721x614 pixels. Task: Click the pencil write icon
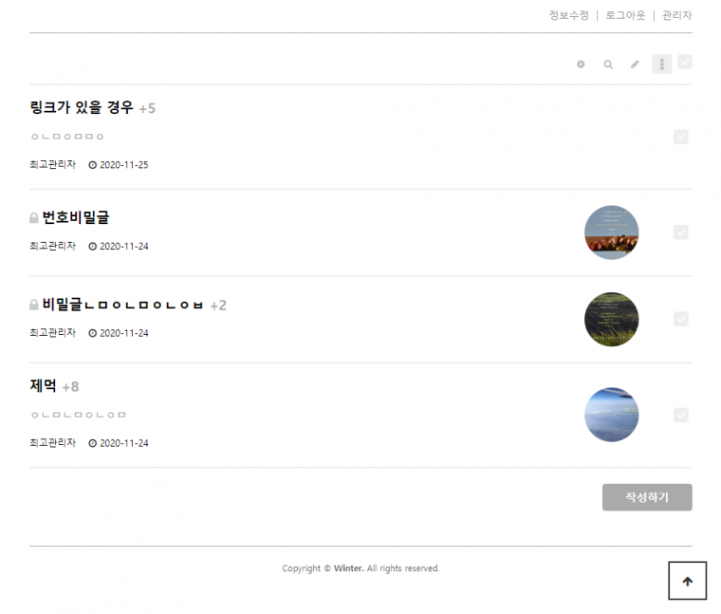point(635,65)
